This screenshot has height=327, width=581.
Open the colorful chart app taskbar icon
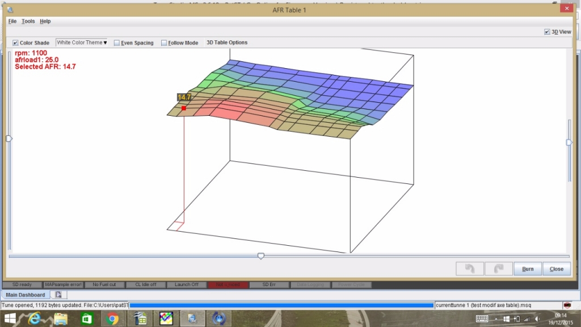[x=166, y=318]
